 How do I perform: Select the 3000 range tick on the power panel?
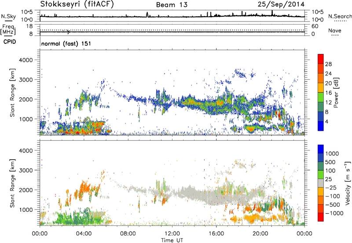click(x=26, y=80)
